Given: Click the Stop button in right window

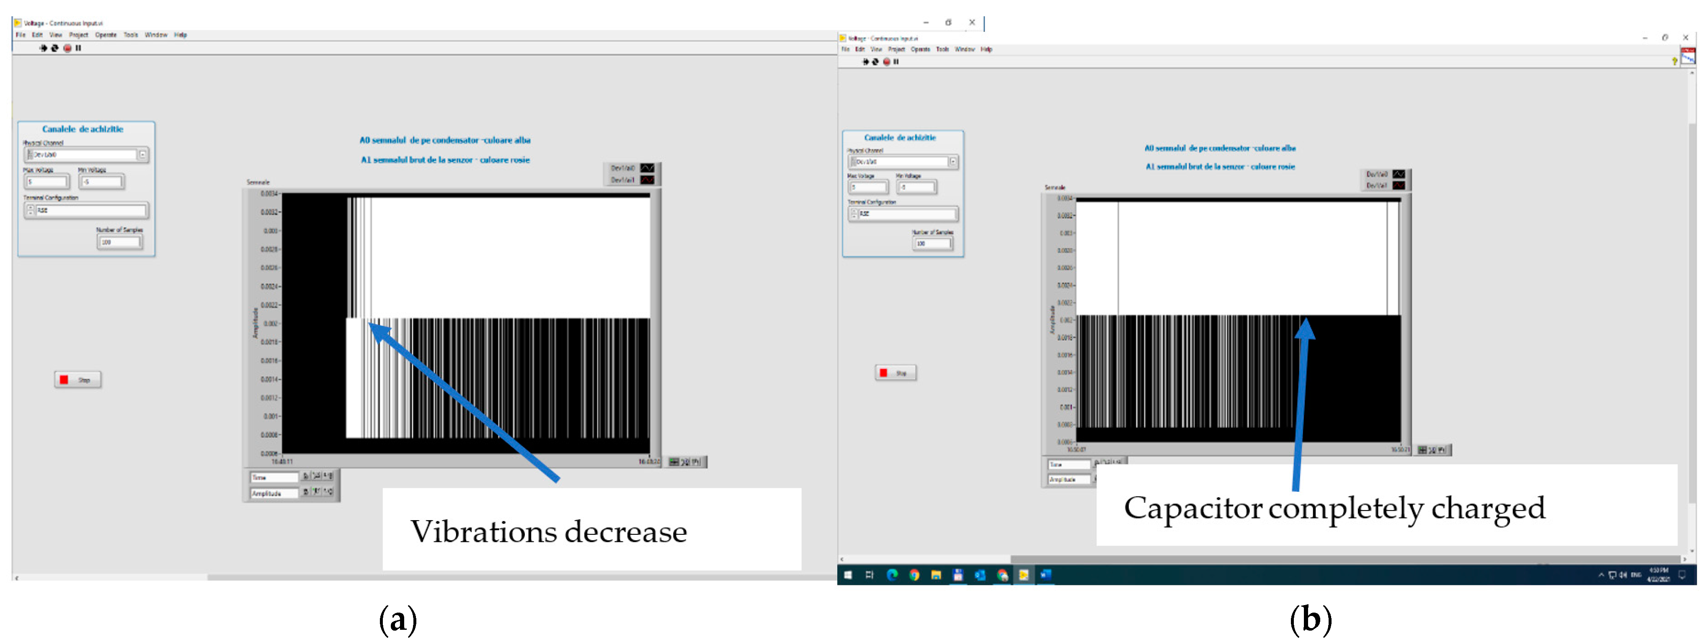Looking at the screenshot, I should point(896,373).
